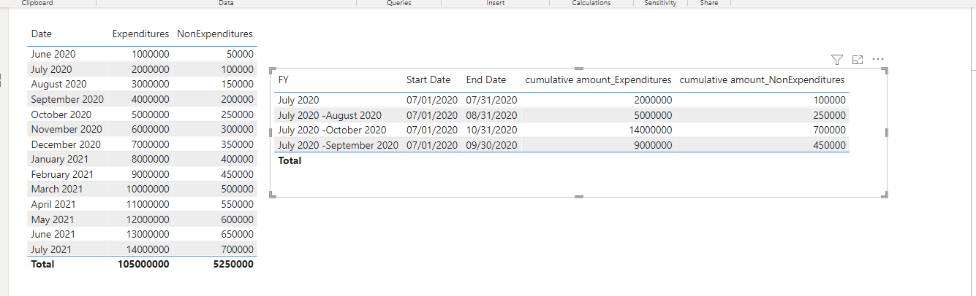Click the 5250000 non-expenditures total
The height and width of the screenshot is (296, 976).
point(233,264)
